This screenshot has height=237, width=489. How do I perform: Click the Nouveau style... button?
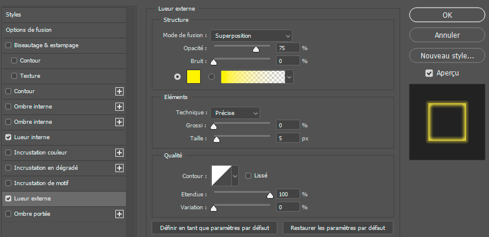[447, 56]
